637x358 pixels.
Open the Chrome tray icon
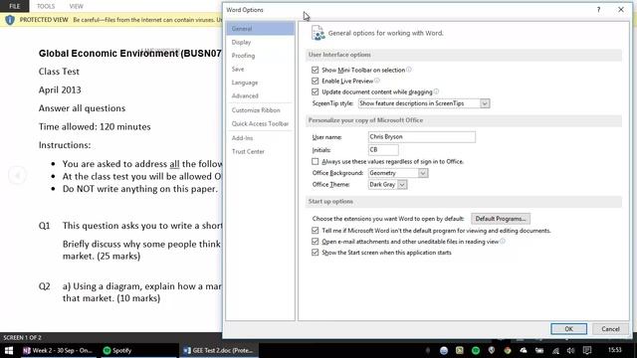tap(508, 350)
